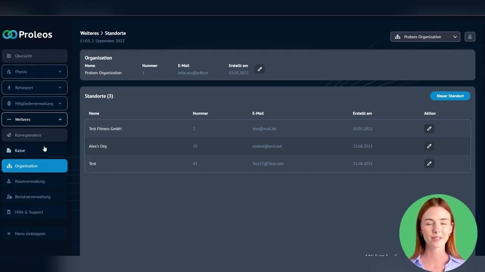Click the date 10.05.2022
485x272 pixels.
tap(363, 129)
